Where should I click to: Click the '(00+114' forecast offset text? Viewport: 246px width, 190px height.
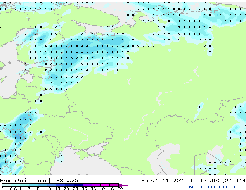tap(234, 181)
